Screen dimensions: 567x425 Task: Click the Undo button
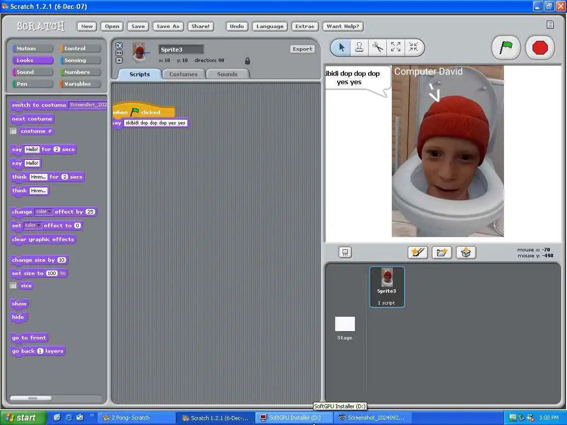coord(237,27)
